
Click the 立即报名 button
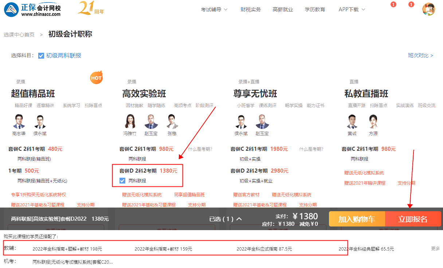(x=413, y=219)
